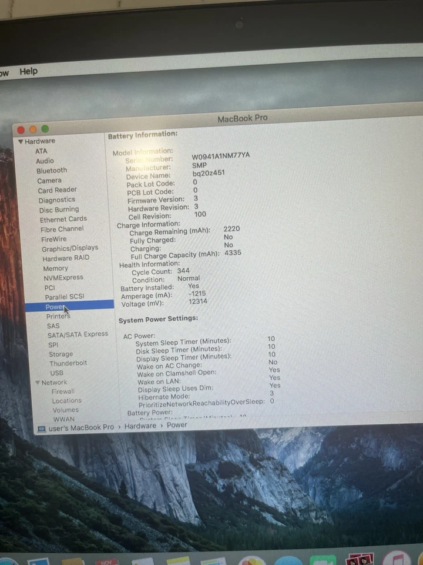This screenshot has width=423, height=565.
Task: Select PCI in the sidebar
Action: [49, 288]
